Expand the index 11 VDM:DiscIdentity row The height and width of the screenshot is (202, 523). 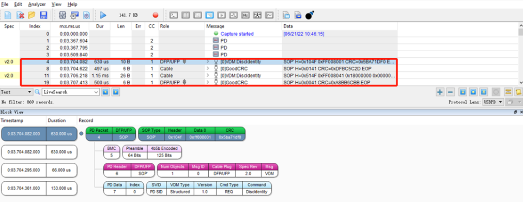click(x=208, y=75)
